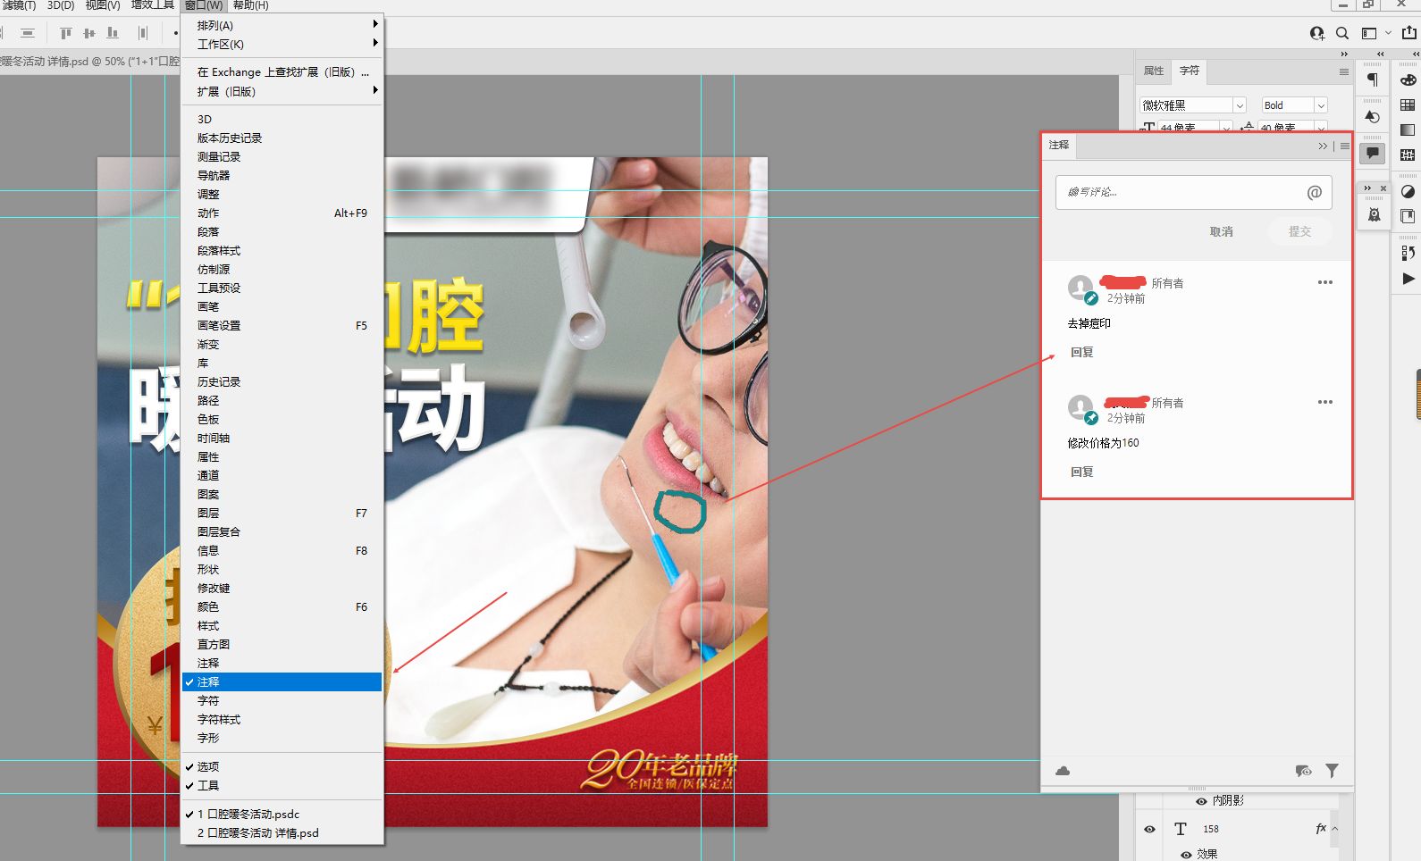This screenshot has height=861, width=1421.
Task: Open options for the 去掉痘印 comment
Action: click(1325, 282)
